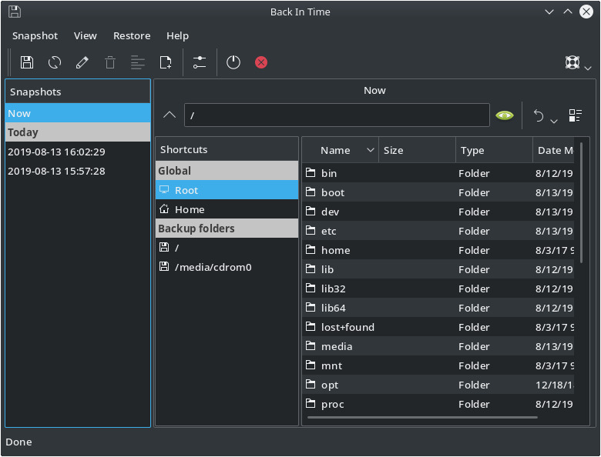Viewport: 601px width, 457px height.
Task: Select the lib folder
Action: pyautogui.click(x=438, y=269)
